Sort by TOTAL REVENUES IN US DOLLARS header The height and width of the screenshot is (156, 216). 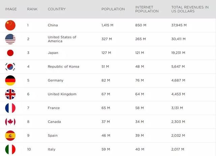point(190,9)
